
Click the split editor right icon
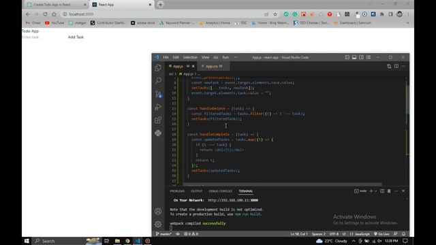click(x=396, y=66)
